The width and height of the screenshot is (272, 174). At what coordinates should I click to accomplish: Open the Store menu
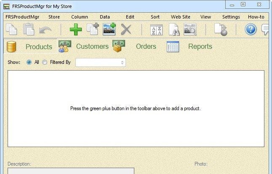tap(54, 17)
